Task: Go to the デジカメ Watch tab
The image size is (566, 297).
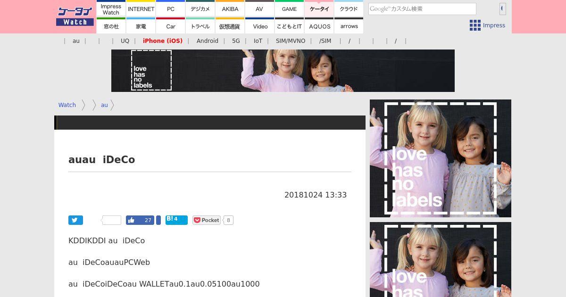Action: pos(200,9)
